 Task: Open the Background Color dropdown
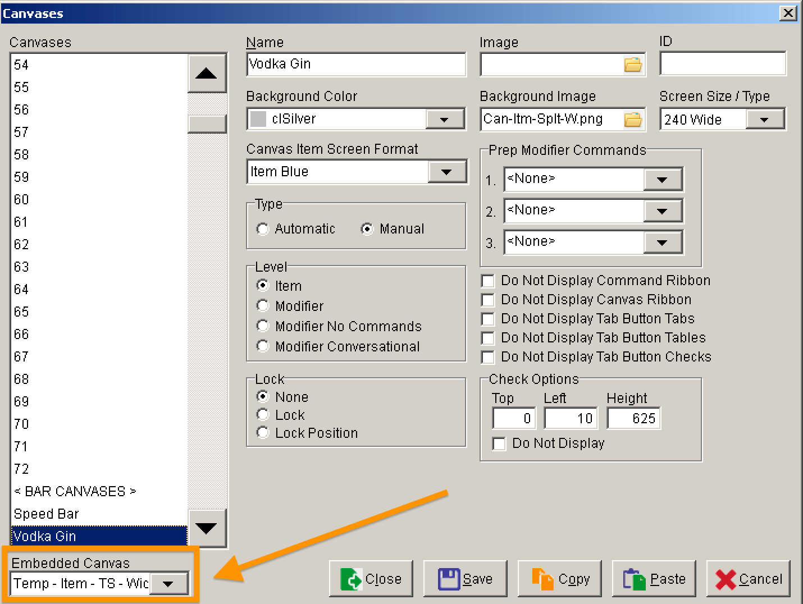(444, 118)
